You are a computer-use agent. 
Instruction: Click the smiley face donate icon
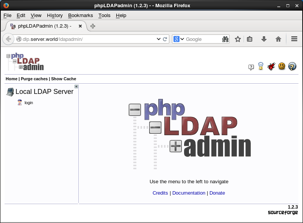pos(281,66)
